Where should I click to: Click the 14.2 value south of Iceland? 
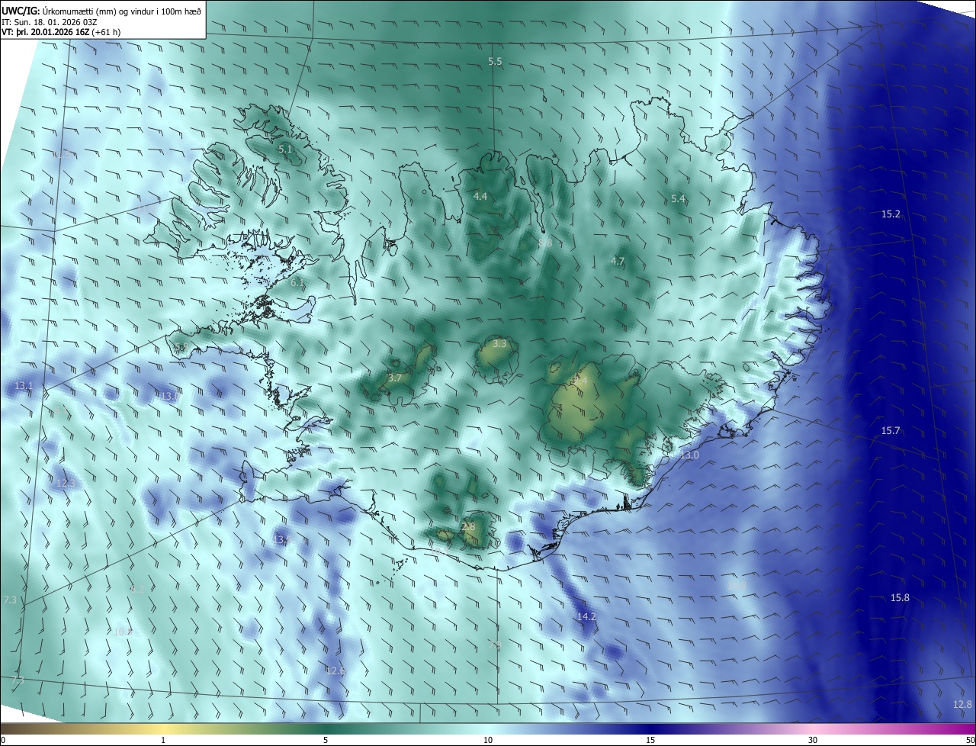coord(586,616)
